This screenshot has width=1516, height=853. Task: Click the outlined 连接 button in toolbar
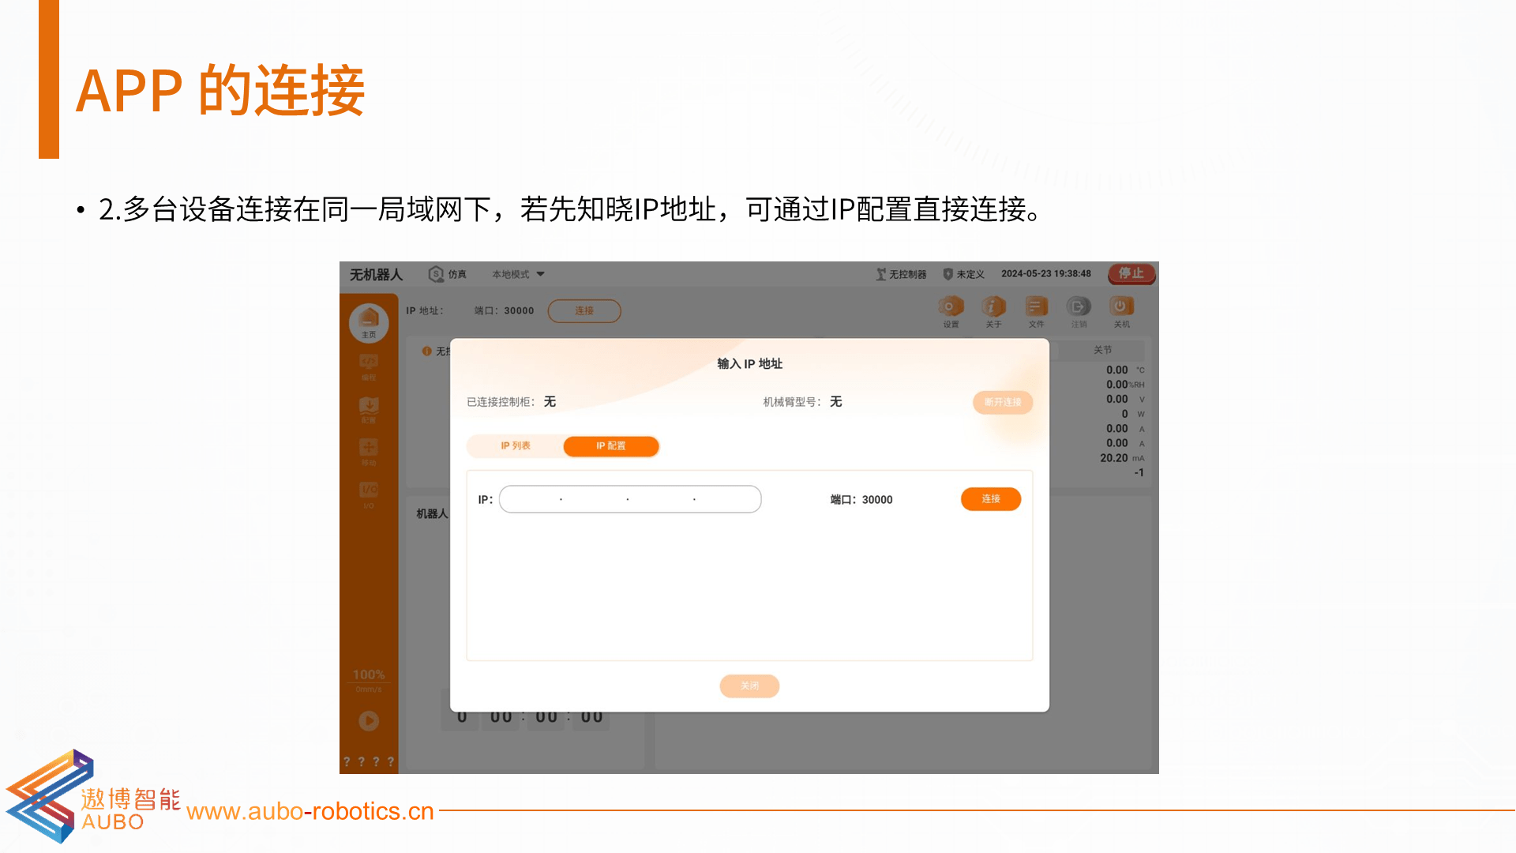coord(584,310)
